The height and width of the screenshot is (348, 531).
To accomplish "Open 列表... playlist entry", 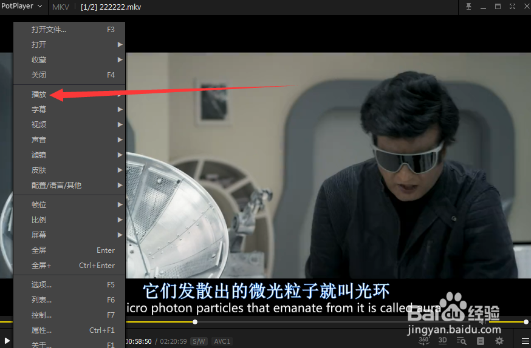I will click(x=69, y=300).
